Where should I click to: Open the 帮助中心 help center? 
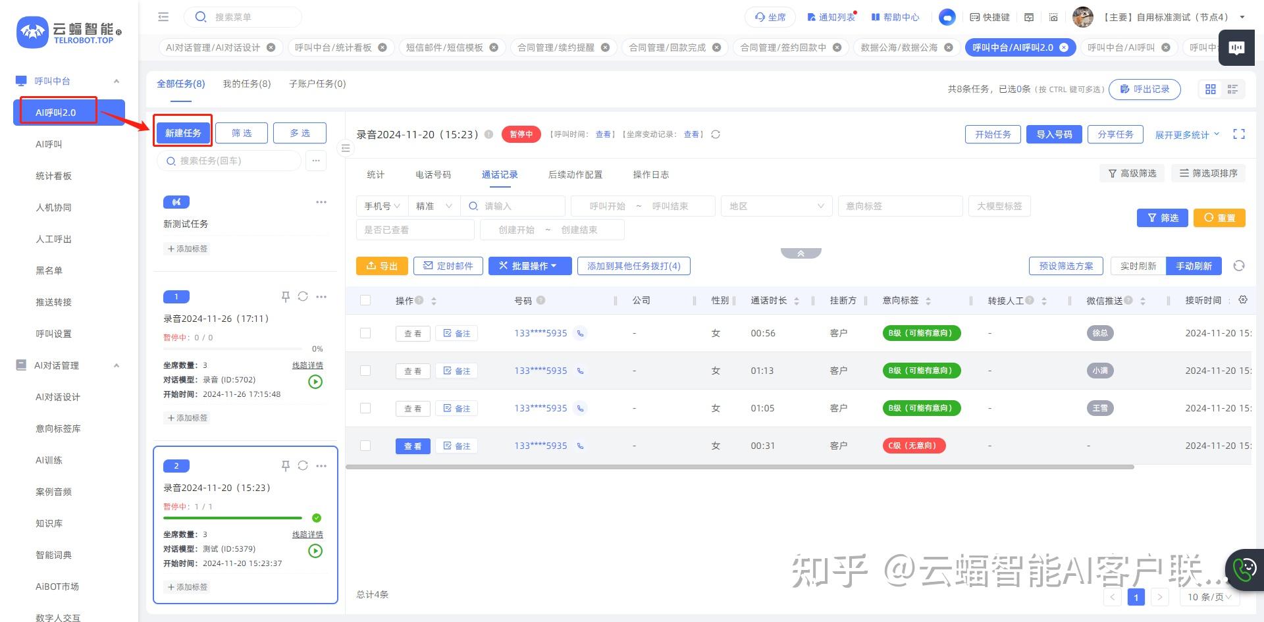point(895,17)
